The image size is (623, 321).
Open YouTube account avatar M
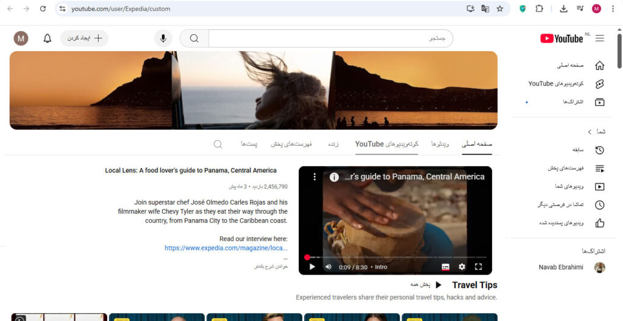[x=21, y=38]
